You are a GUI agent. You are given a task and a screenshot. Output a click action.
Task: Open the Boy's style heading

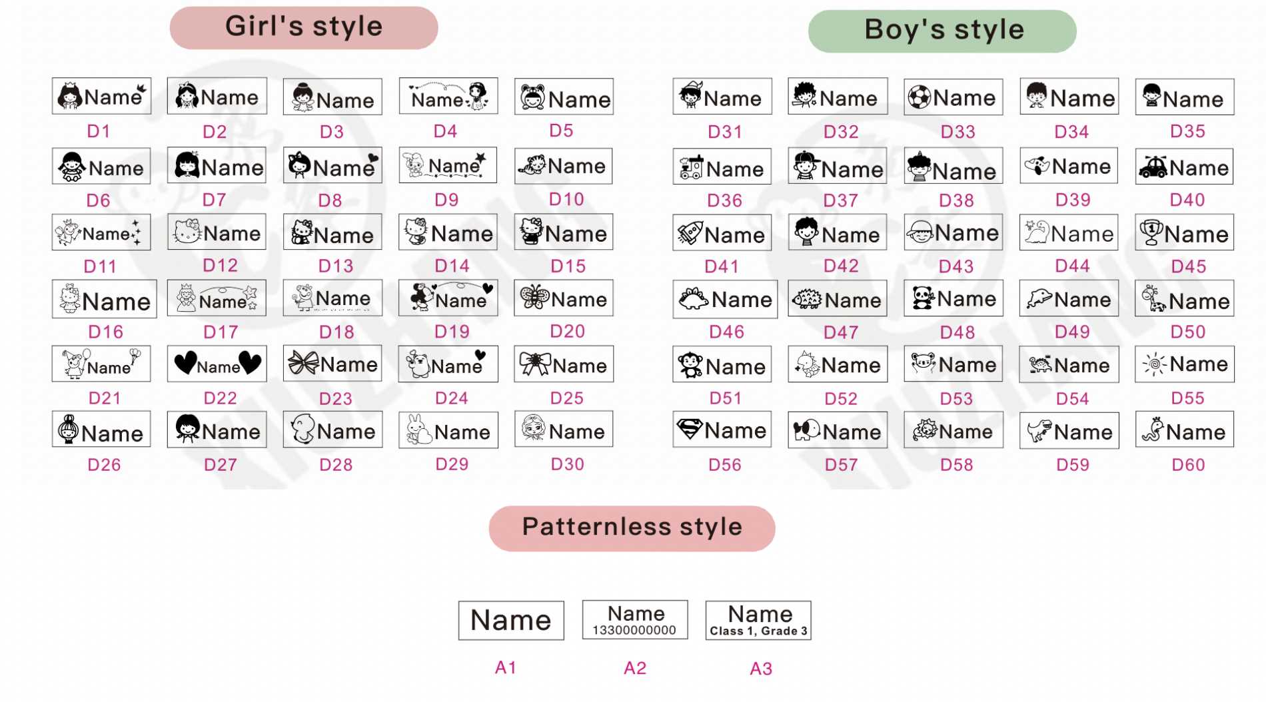coord(943,31)
